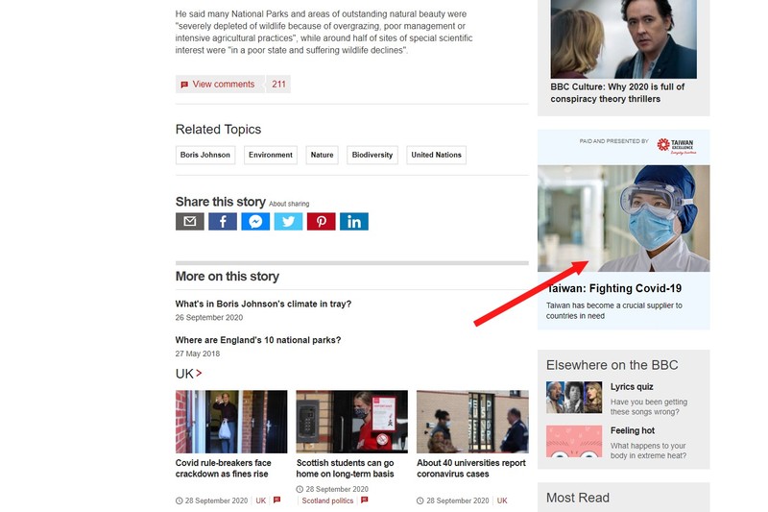This screenshot has width=768, height=512.
Task: Click the Most Read heading
Action: point(578,498)
